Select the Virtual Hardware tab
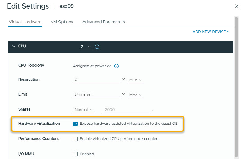Screen dimensions: 245x159 [25, 22]
